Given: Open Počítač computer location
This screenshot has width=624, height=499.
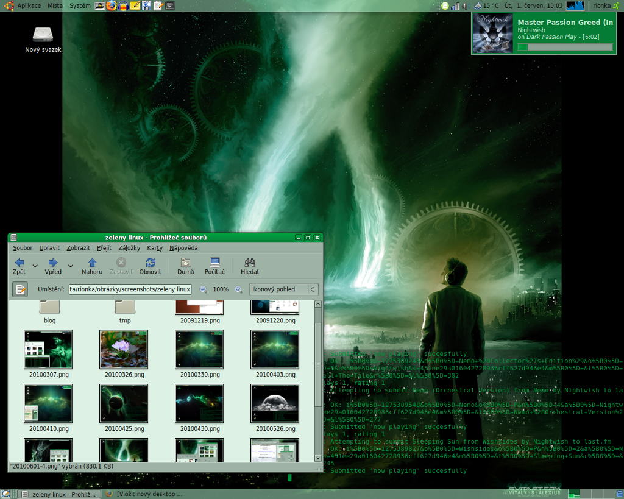Looking at the screenshot, I should [215, 266].
